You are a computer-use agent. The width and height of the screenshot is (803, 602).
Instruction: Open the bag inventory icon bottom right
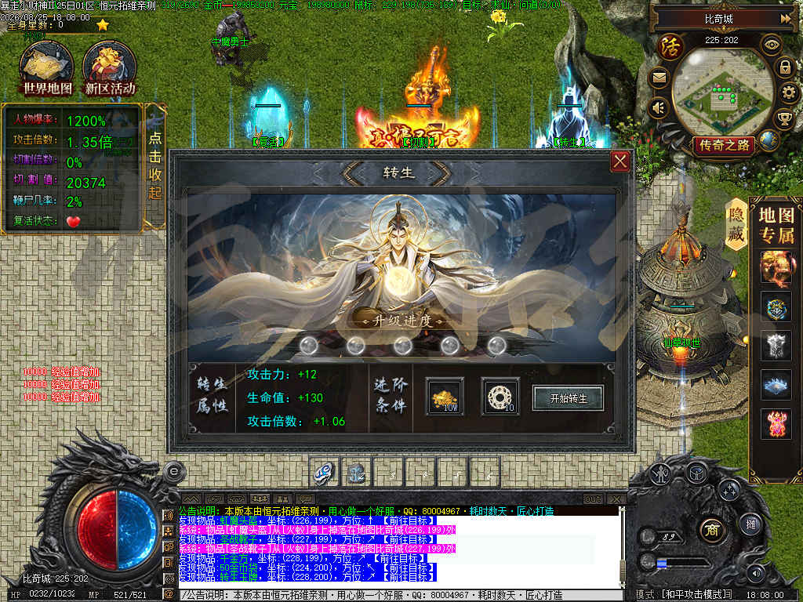coord(696,473)
